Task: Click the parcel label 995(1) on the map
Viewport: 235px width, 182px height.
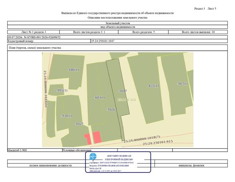Action: pos(62,90)
